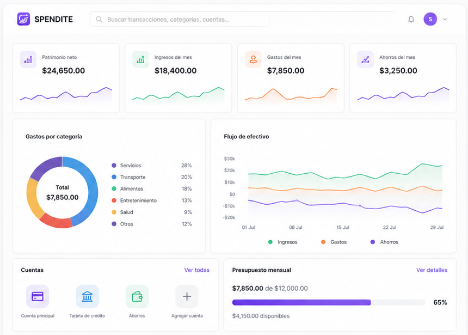468x335 pixels.
Task: Open the Cuenta principal card icon
Action: pyautogui.click(x=38, y=296)
